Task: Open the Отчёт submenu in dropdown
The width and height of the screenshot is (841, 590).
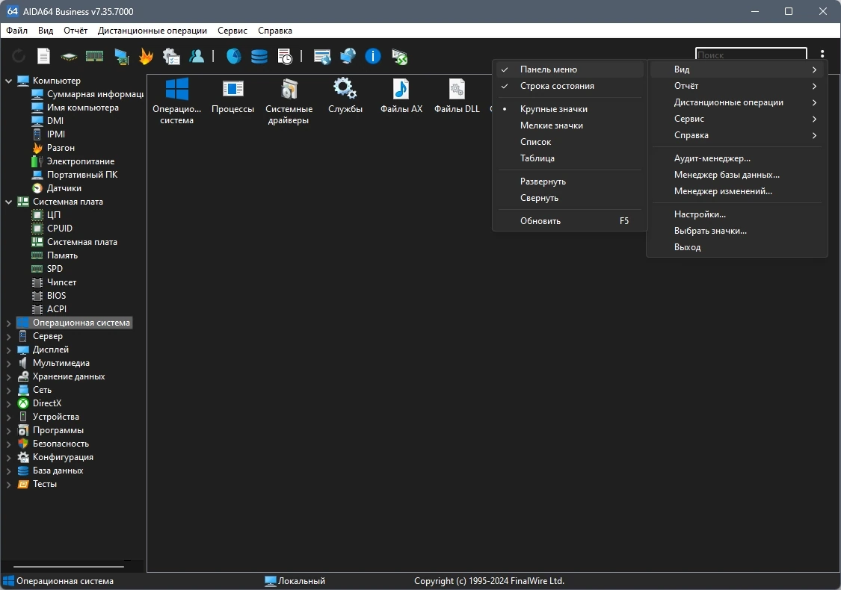Action: click(x=737, y=86)
